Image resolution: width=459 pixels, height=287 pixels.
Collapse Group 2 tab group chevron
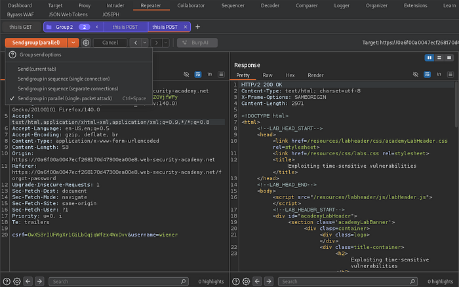click(x=97, y=27)
